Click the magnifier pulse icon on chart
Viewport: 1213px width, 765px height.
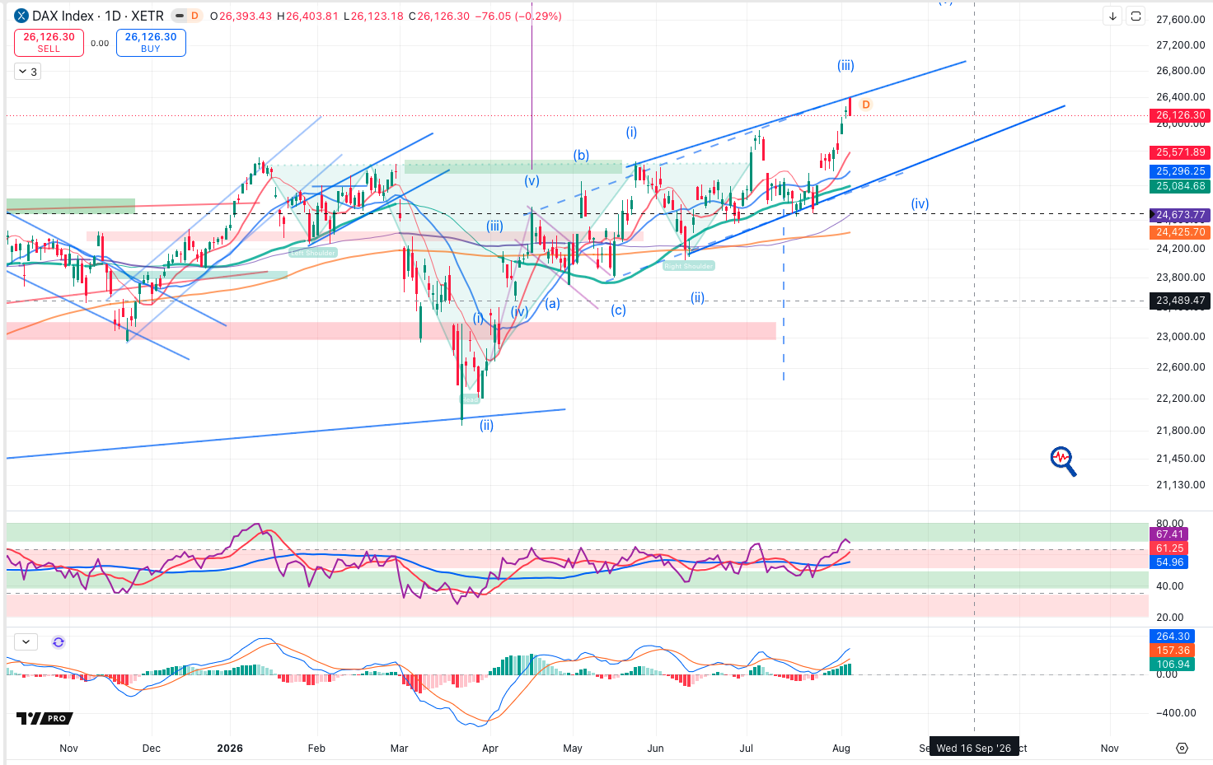[x=1063, y=461]
